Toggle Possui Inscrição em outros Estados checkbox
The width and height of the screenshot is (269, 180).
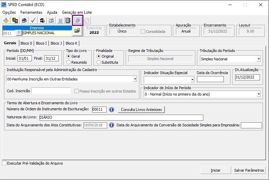coord(76,91)
